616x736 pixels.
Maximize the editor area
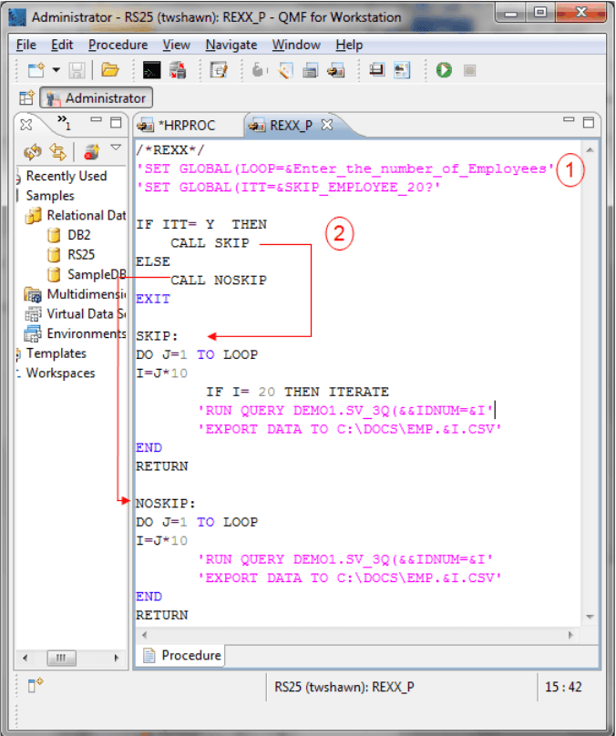(x=589, y=123)
